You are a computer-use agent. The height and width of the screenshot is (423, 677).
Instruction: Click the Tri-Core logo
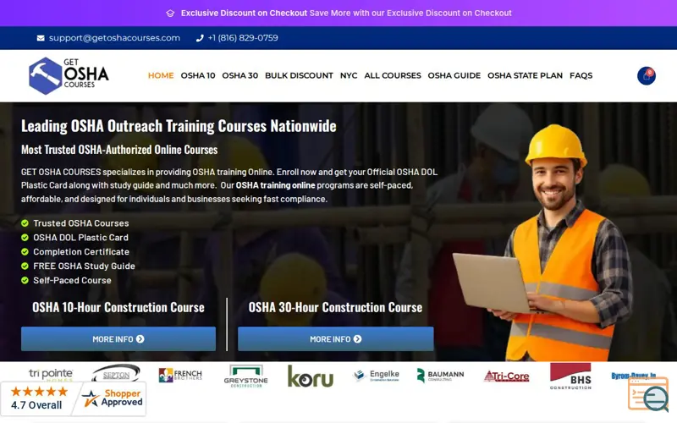(506, 376)
